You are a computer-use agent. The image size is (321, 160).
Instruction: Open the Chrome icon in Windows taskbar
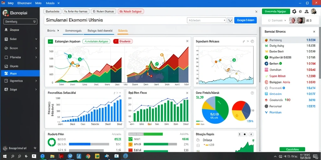tap(88, 156)
